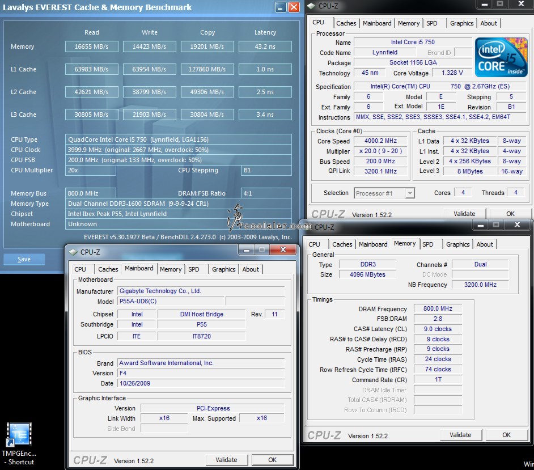This screenshot has width=534, height=470.
Task: Select Mainboard tab in the CPU-Z Memory window
Action: (x=373, y=244)
